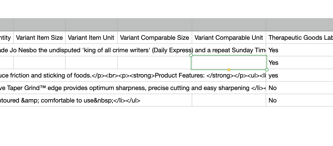
Task: Click the comfortable to use text cell
Action: click(x=96, y=100)
